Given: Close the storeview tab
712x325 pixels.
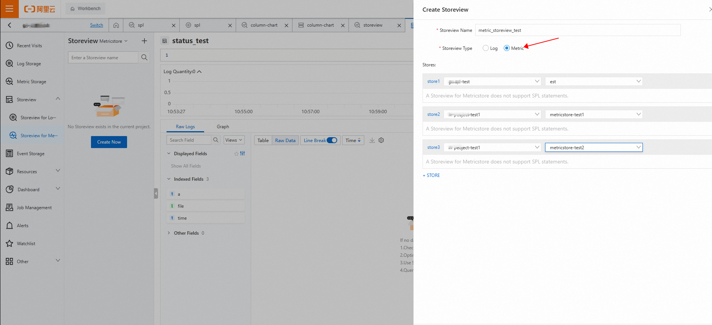Looking at the screenshot, I should 399,25.
